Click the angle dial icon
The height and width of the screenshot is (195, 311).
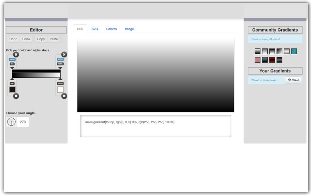coord(11,122)
